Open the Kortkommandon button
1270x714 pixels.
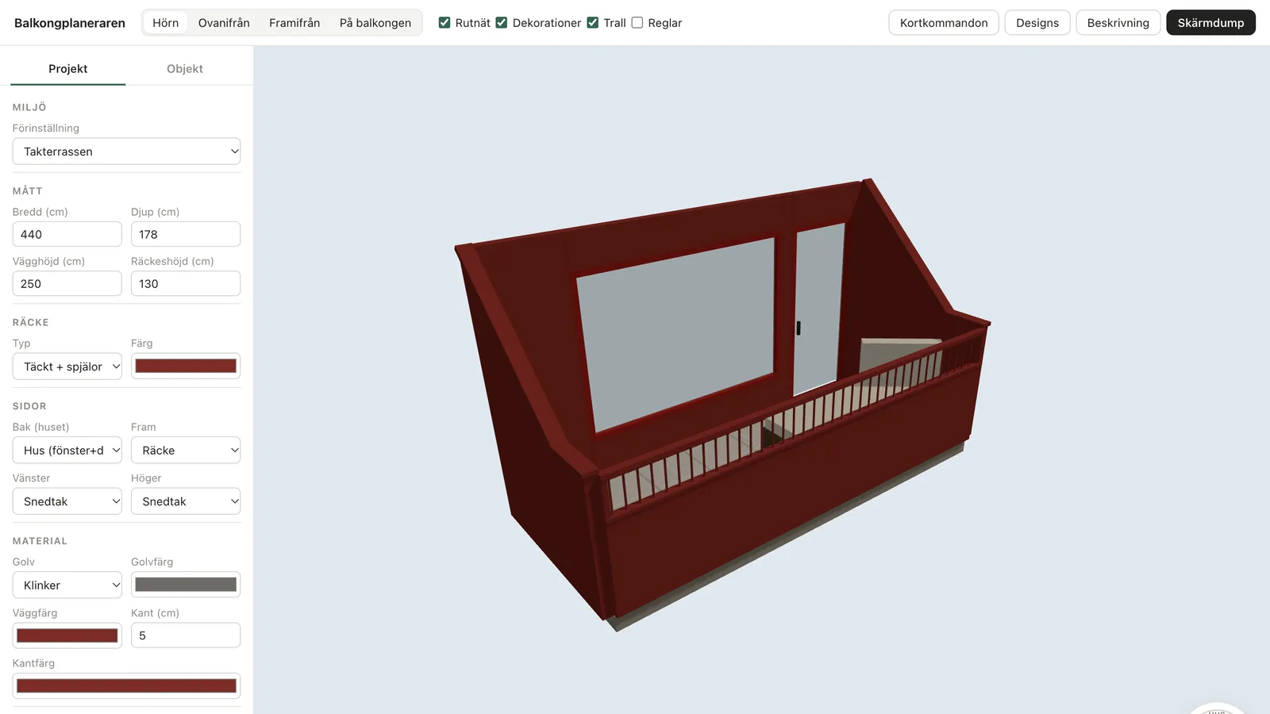[x=944, y=23]
